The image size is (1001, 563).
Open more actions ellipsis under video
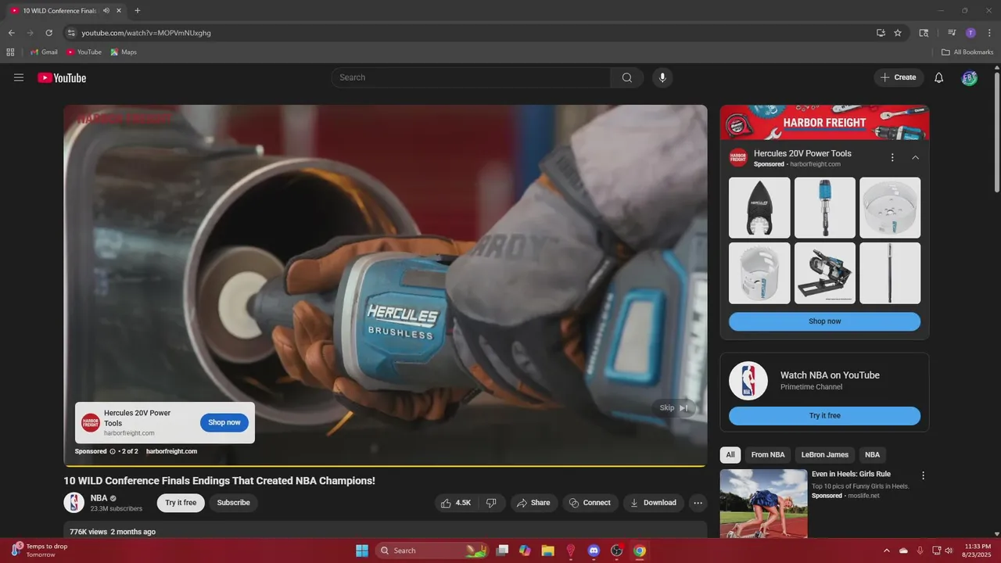pos(698,503)
